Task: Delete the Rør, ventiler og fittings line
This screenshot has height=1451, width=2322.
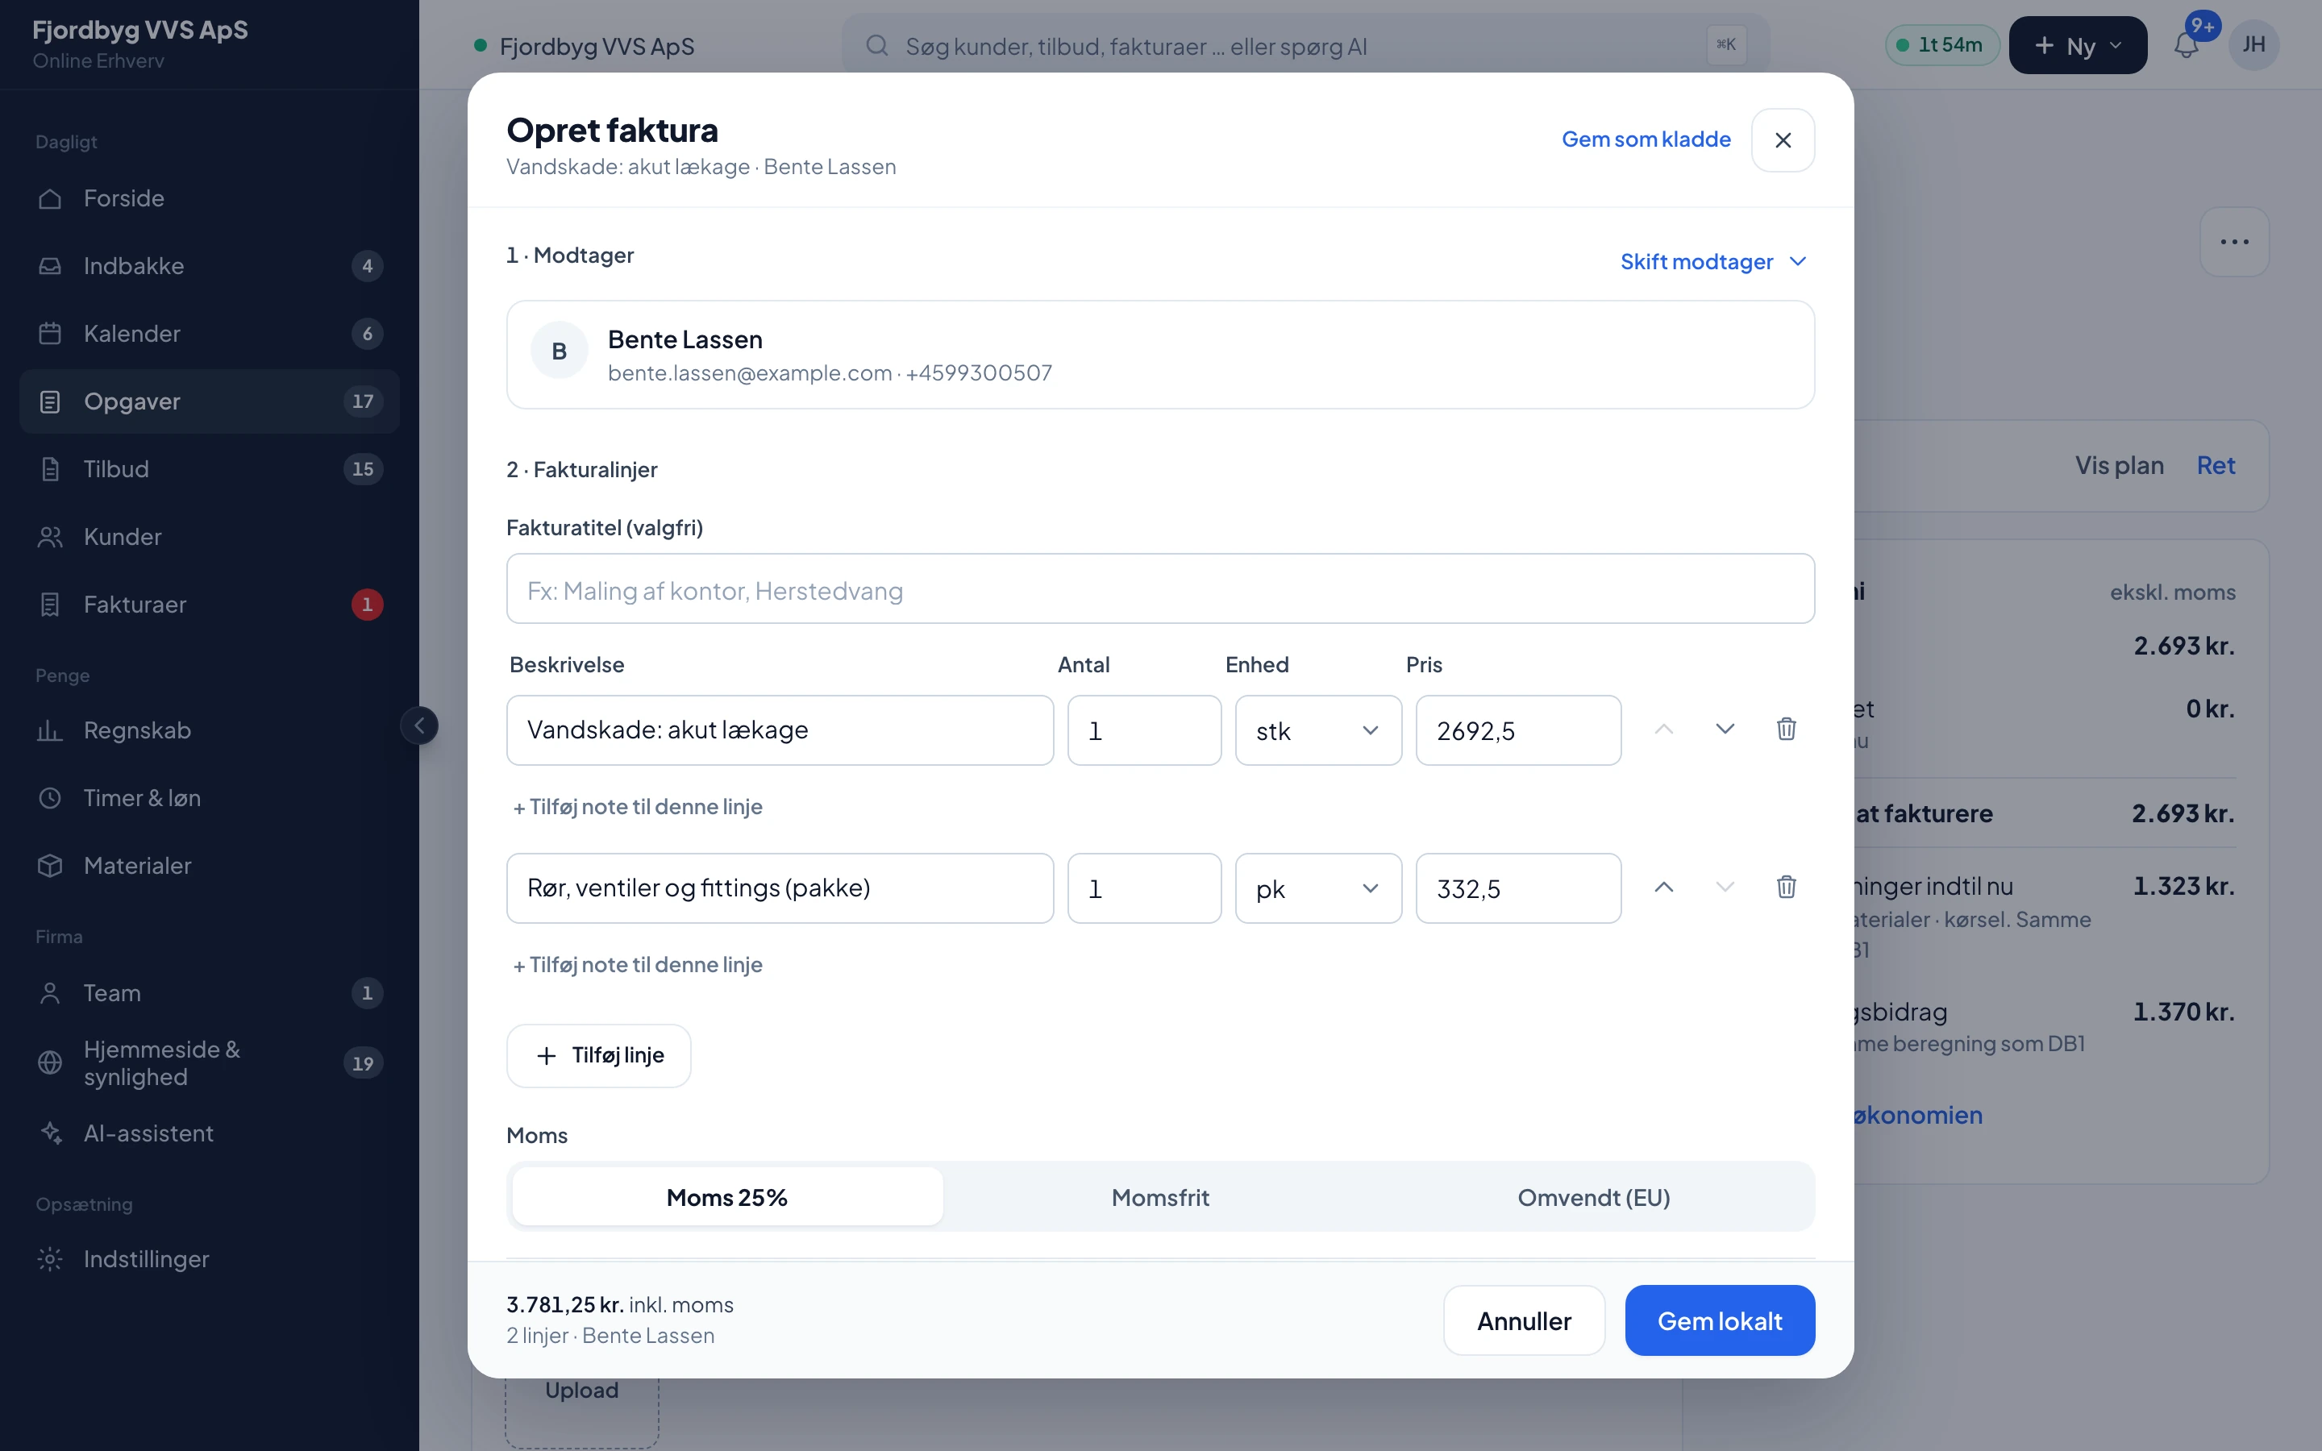Action: click(x=1786, y=887)
